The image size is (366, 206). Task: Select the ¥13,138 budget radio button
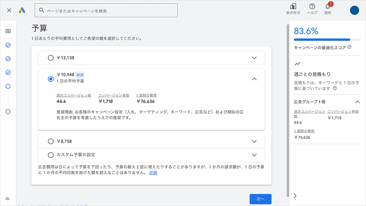51,58
